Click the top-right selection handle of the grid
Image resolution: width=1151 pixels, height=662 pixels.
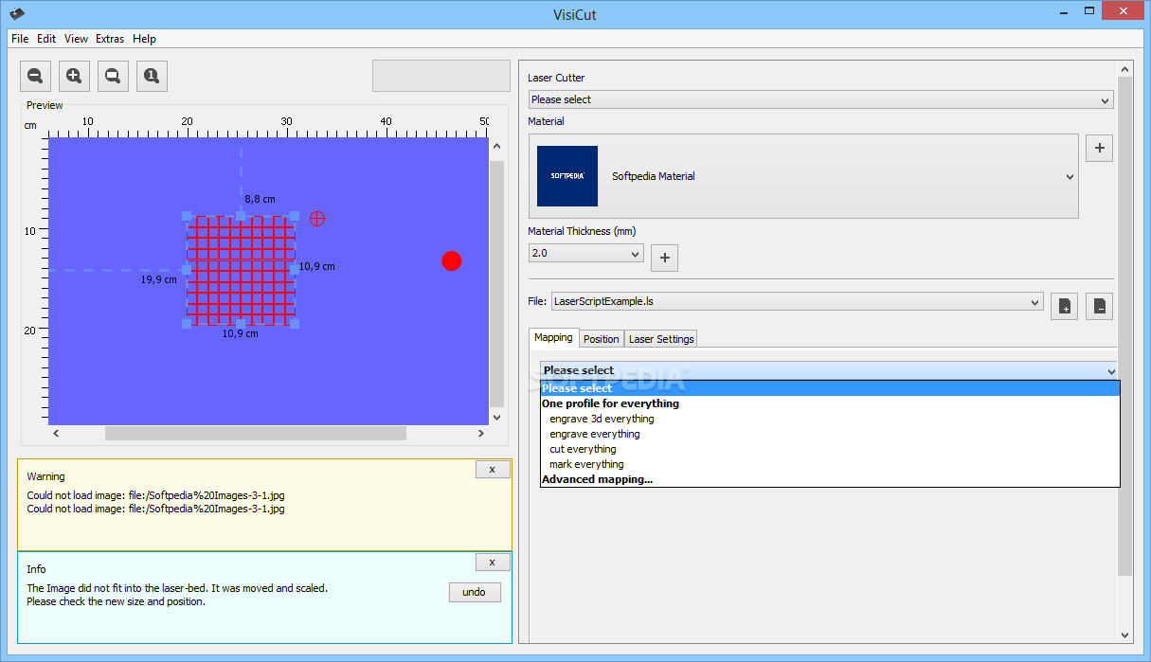point(295,216)
